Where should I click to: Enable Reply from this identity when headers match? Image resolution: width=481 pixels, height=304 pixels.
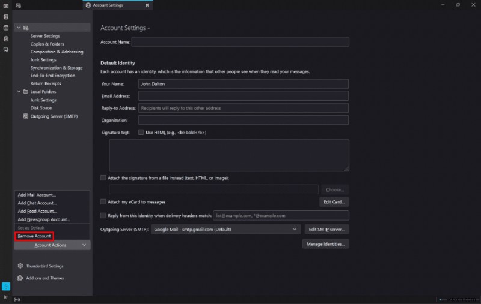click(103, 215)
